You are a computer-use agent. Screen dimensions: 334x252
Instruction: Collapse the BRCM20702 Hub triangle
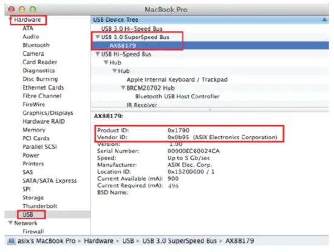[123, 88]
